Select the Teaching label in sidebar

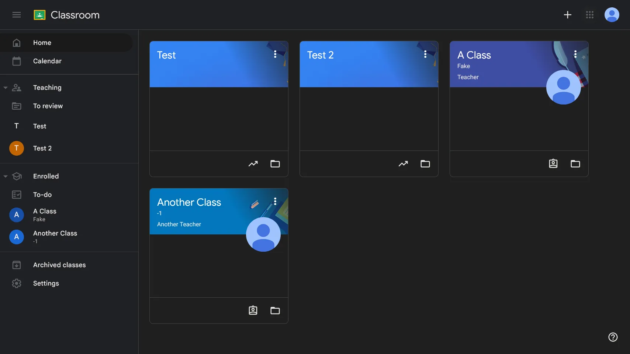pyautogui.click(x=47, y=88)
